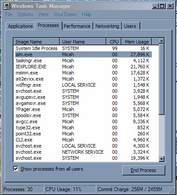The height and width of the screenshot is (195, 177).
Task: Click the scroll down arrow of process list
Action: [161, 159]
